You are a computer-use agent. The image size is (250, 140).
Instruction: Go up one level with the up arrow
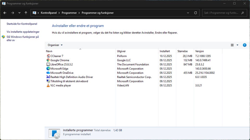(26, 13)
